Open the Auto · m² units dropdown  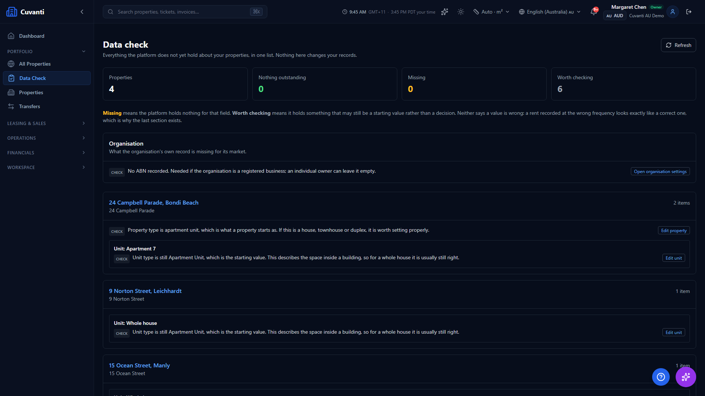491,12
